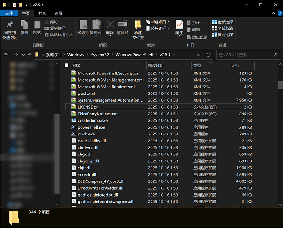This screenshot has width=283, height=228.
Task: Select getfilesiginforedistwrapper.dll file
Action: [x=159, y=202]
